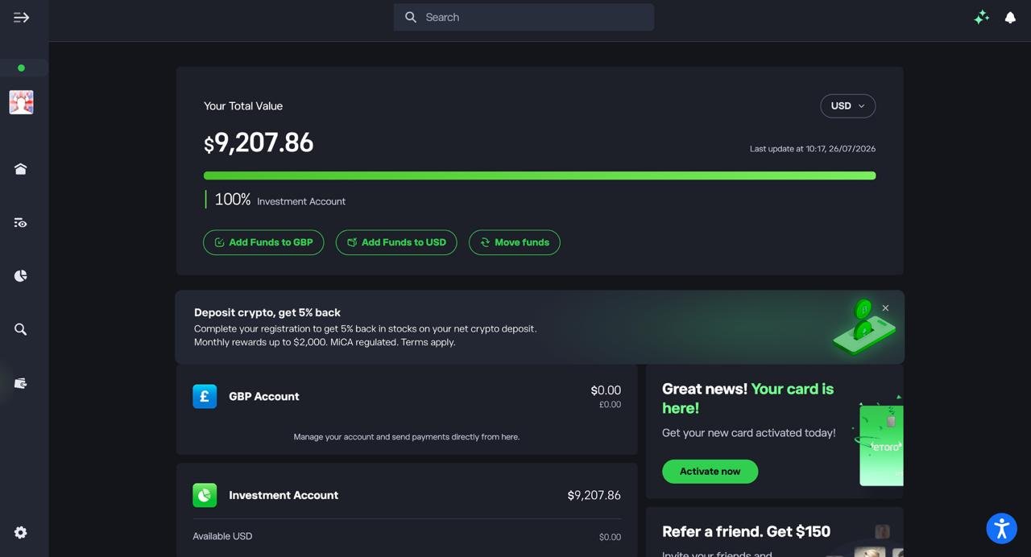Open the Watchlist eye icon
Image resolution: width=1031 pixels, height=557 pixels.
pyautogui.click(x=21, y=223)
